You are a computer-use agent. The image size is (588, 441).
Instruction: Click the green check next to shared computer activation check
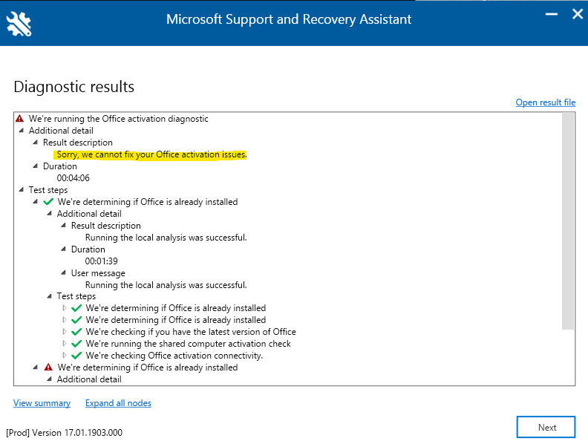point(76,344)
